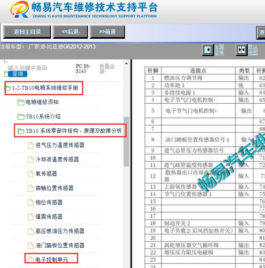This screenshot has height=268, width=265.
Task: Select the 增压压力限压电磁阀 cell
Action: click(x=198, y=252)
